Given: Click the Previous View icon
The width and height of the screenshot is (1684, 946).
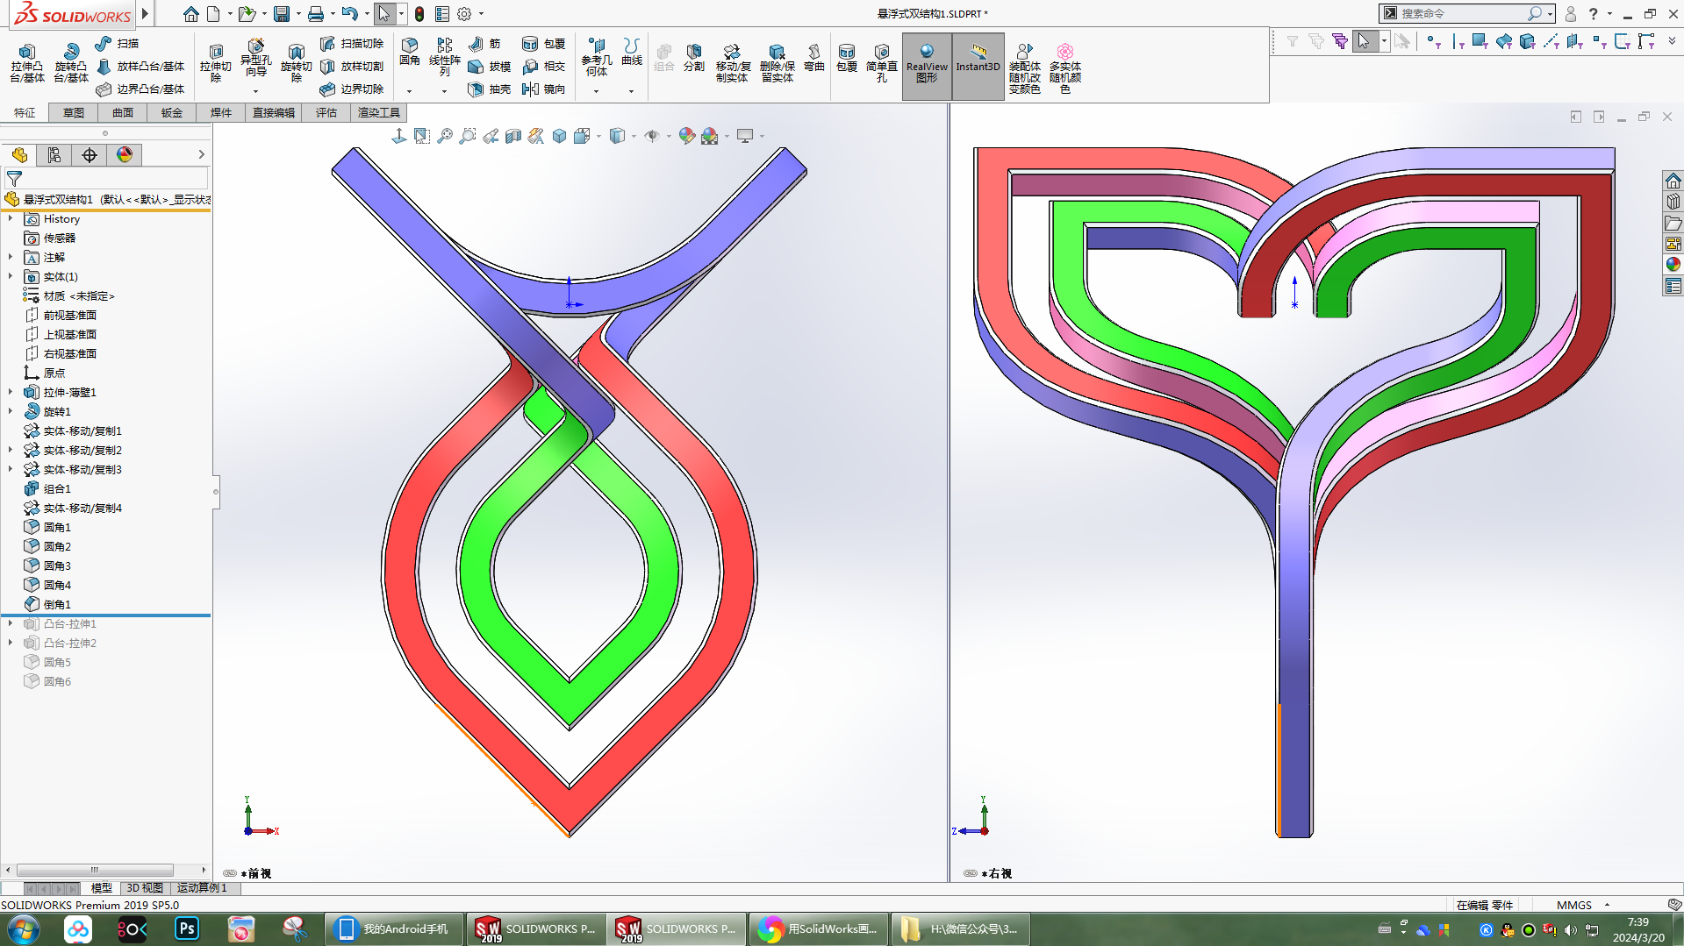Looking at the screenshot, I should pyautogui.click(x=491, y=136).
